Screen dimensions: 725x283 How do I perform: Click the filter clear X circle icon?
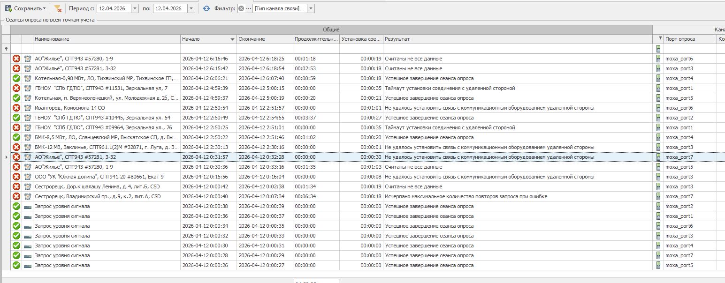(241, 8)
